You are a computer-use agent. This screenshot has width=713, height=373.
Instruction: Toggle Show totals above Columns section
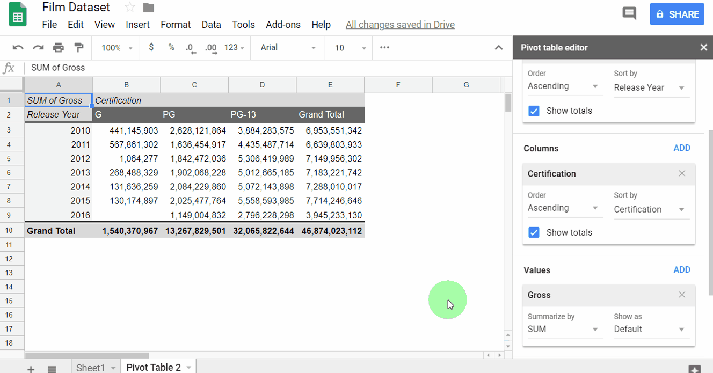[534, 111]
